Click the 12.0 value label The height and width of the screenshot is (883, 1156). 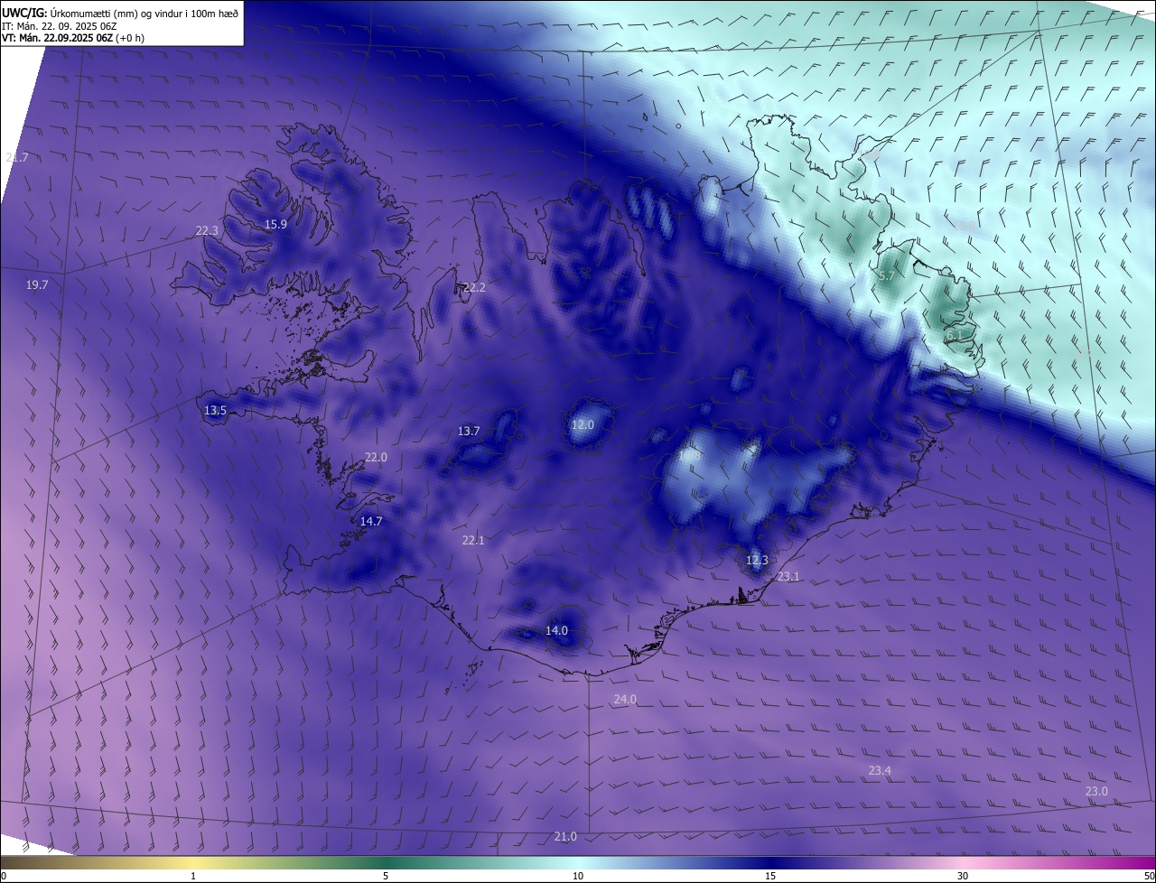coord(583,424)
